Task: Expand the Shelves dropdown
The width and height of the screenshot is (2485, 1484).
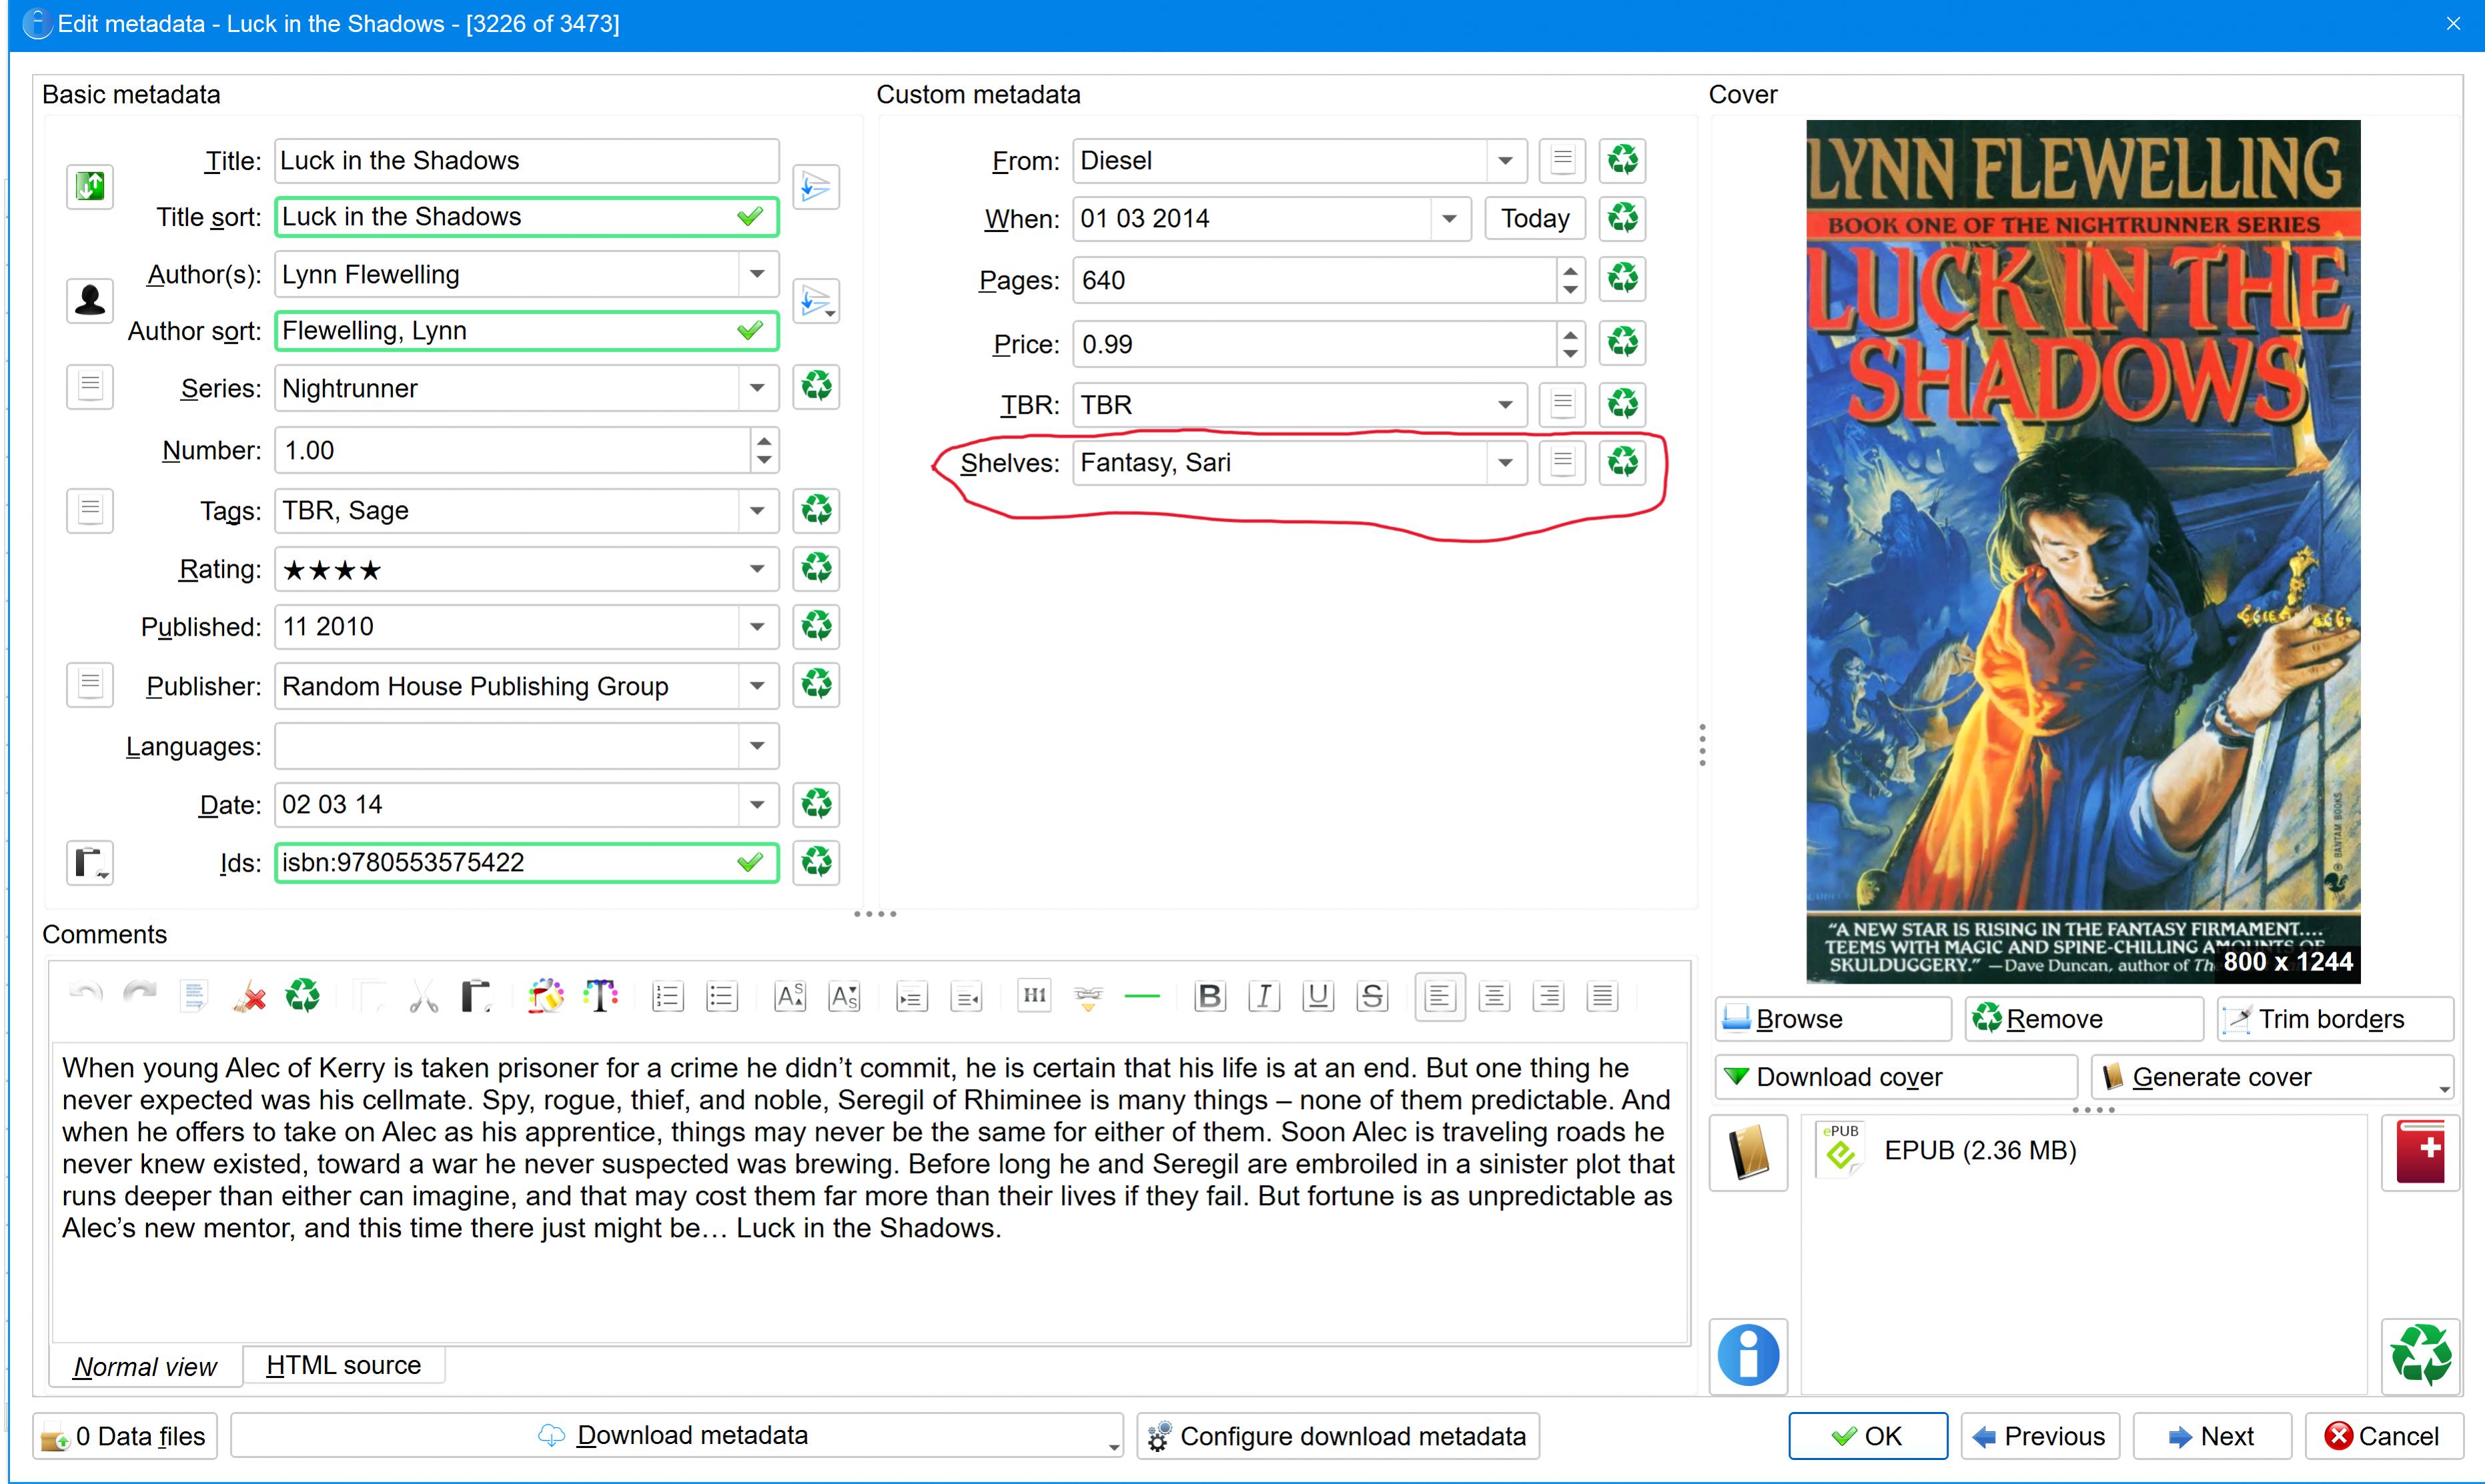Action: pos(1505,463)
